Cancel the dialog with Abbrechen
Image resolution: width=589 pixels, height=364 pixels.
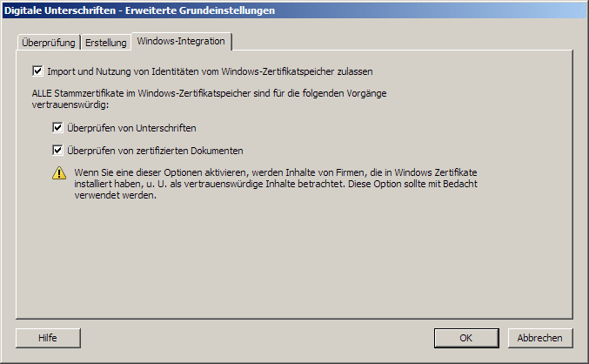click(x=540, y=338)
